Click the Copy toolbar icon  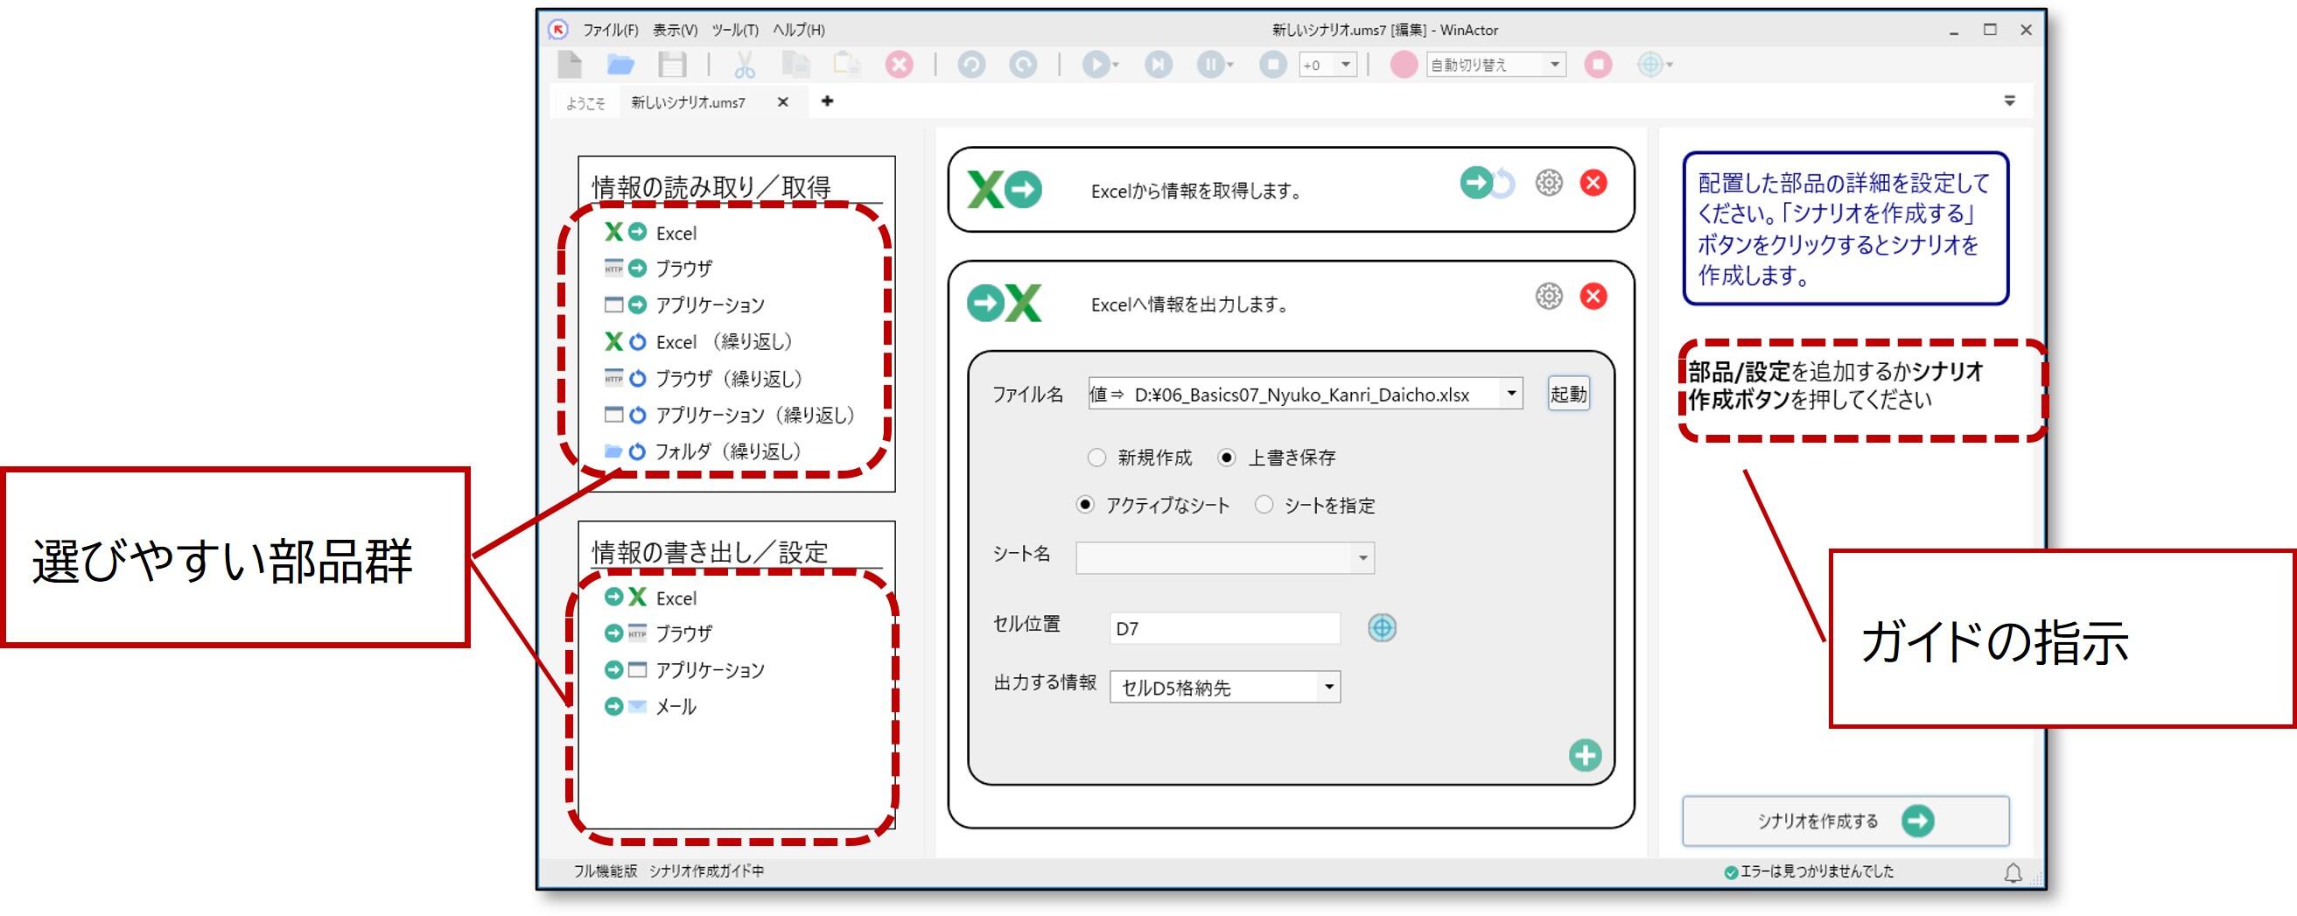(795, 64)
